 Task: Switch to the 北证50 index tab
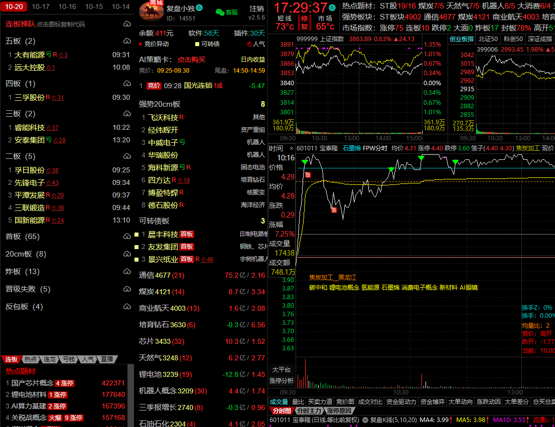488,39
